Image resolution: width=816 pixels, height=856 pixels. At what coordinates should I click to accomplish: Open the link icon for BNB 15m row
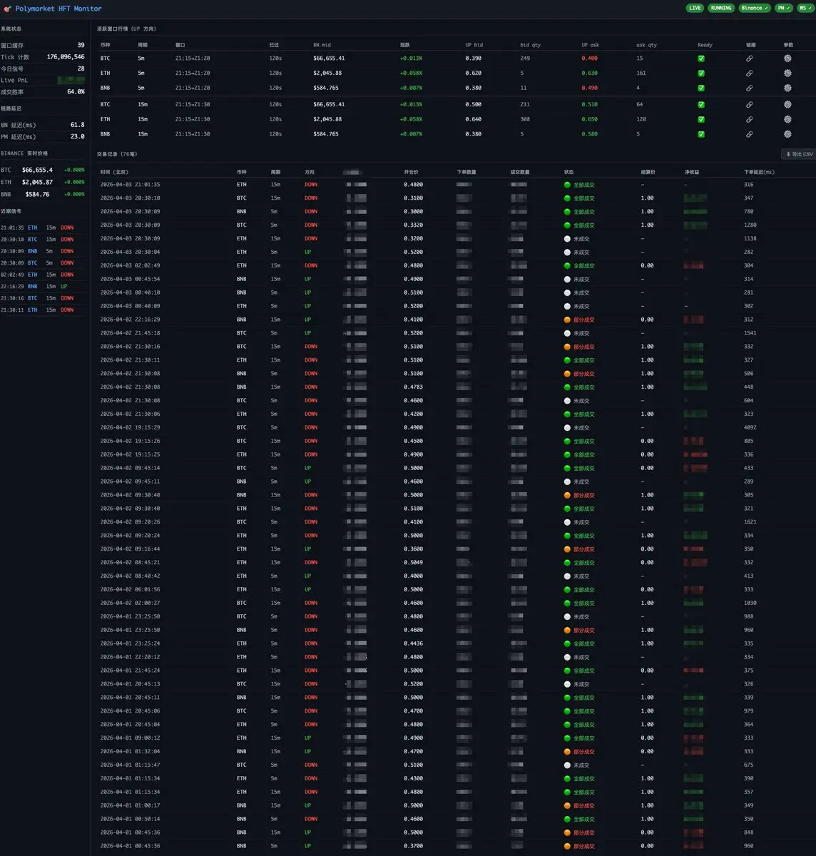749,134
